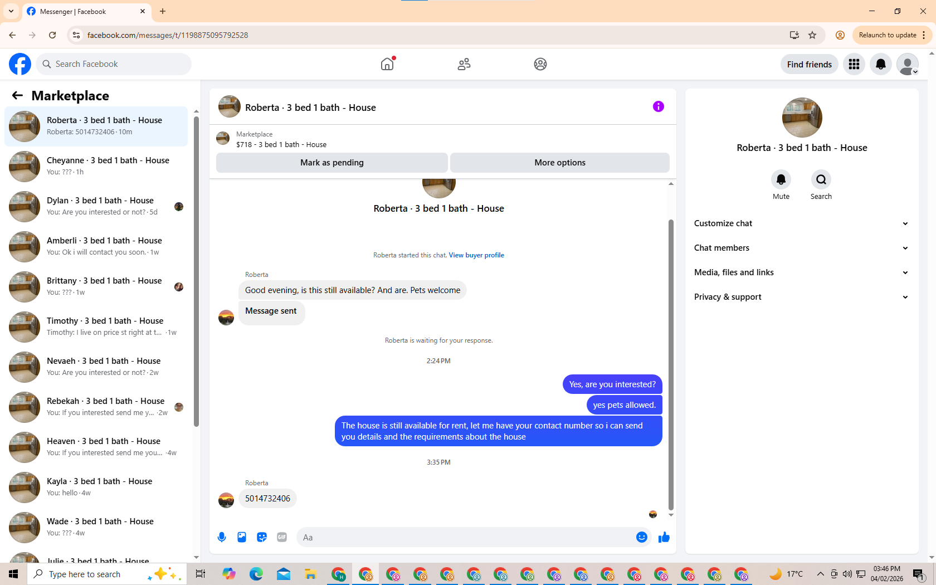Open Chrome profile icon in toolbar

coord(840,35)
